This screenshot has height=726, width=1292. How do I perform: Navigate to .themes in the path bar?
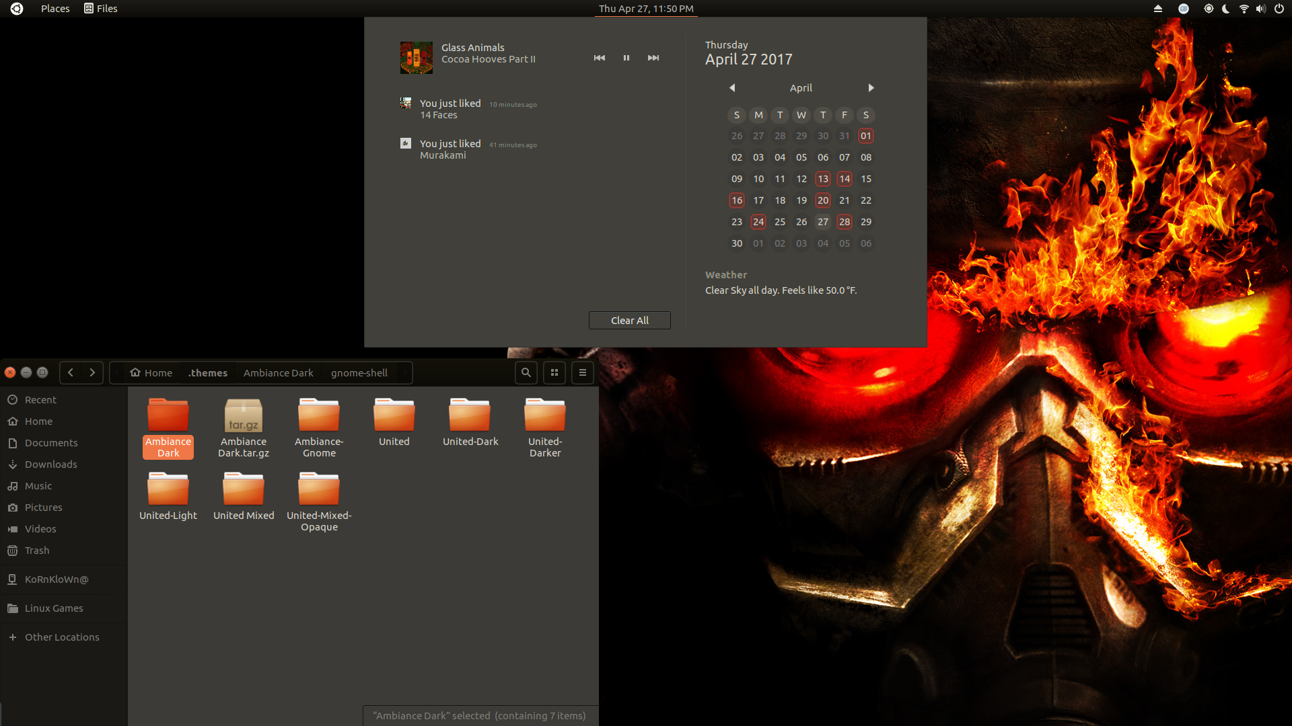pos(208,373)
